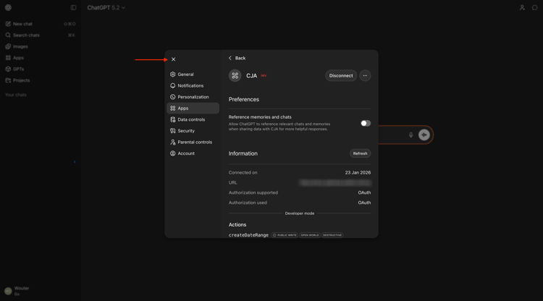This screenshot has height=301, width=543.
Task: Open Images in the sidebar
Action: tap(41, 46)
